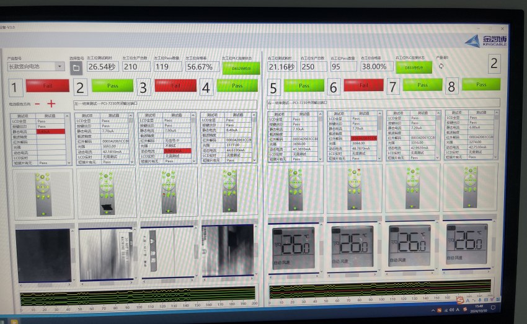
Task: Click station 5 LCD image showing 26.0
Action: [293, 247]
